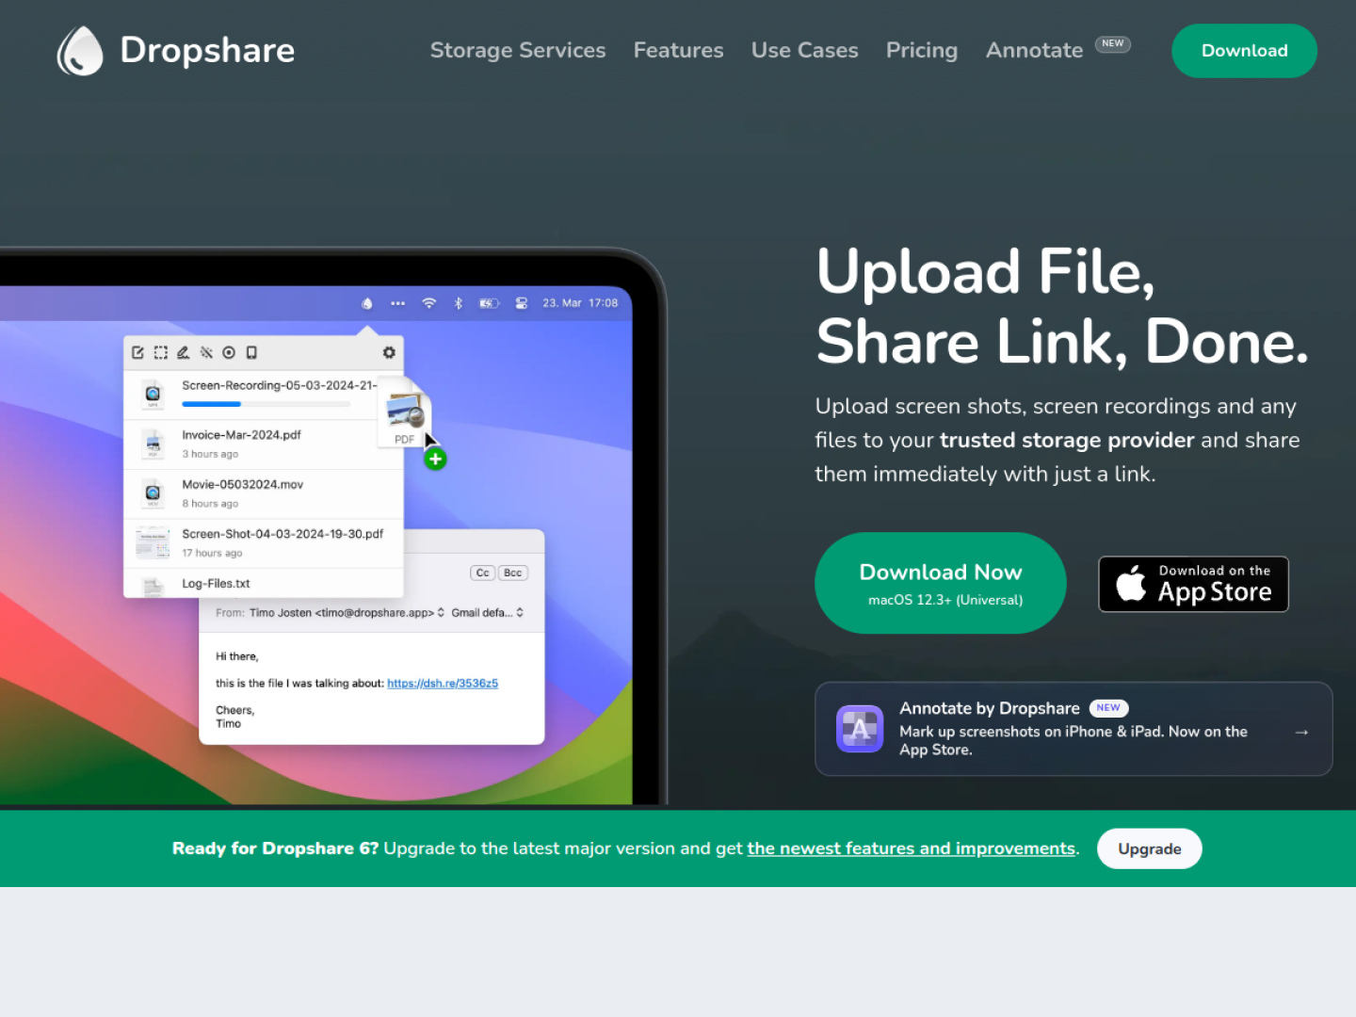This screenshot has height=1017, width=1356.
Task: Go to Use Cases page
Action: (x=804, y=50)
